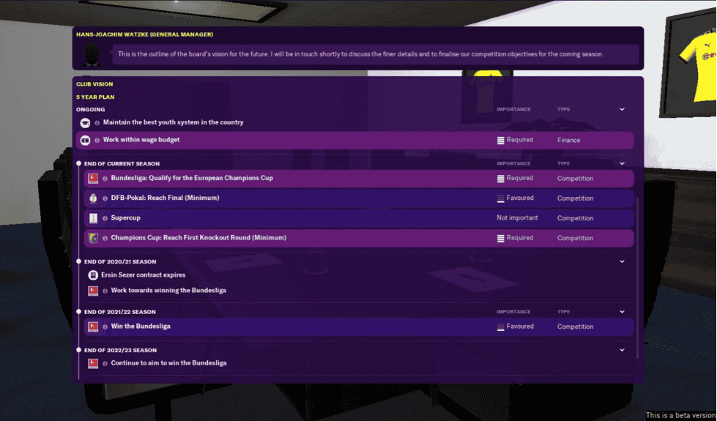This screenshot has height=421, width=717.
Task: Click the youth system graduation cap icon
Action: [x=85, y=122]
